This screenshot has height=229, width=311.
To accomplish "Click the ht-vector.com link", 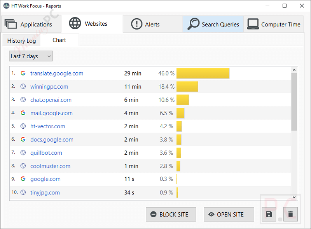I will point(47,126).
